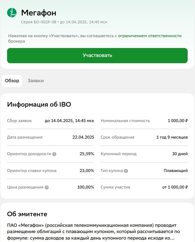
Task: Click the Сбор заявок deadline value
Action: (70, 121)
